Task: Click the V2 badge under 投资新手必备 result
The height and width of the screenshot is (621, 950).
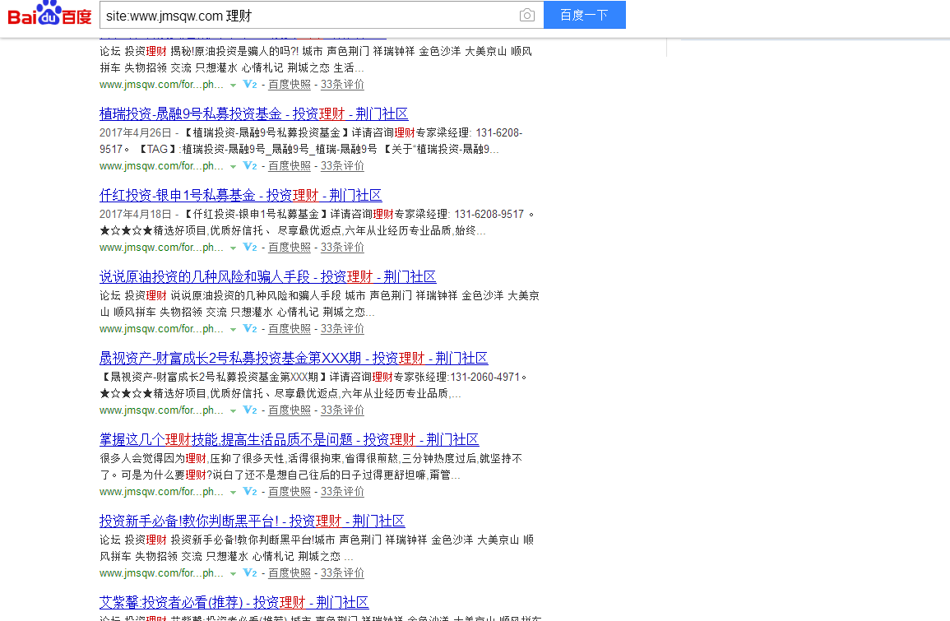Action: tap(249, 572)
